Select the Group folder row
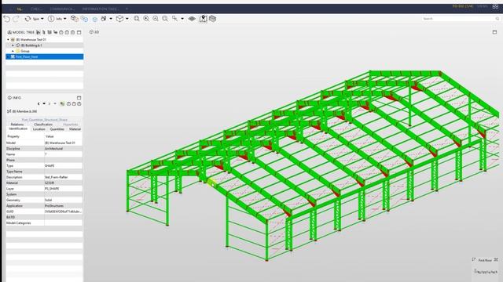Screen dimensions: 503x282 click(45, 51)
